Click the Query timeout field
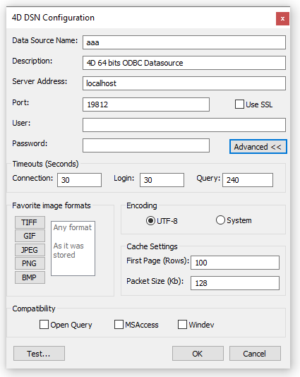Viewport: 300px width, 377px height. tap(248, 180)
